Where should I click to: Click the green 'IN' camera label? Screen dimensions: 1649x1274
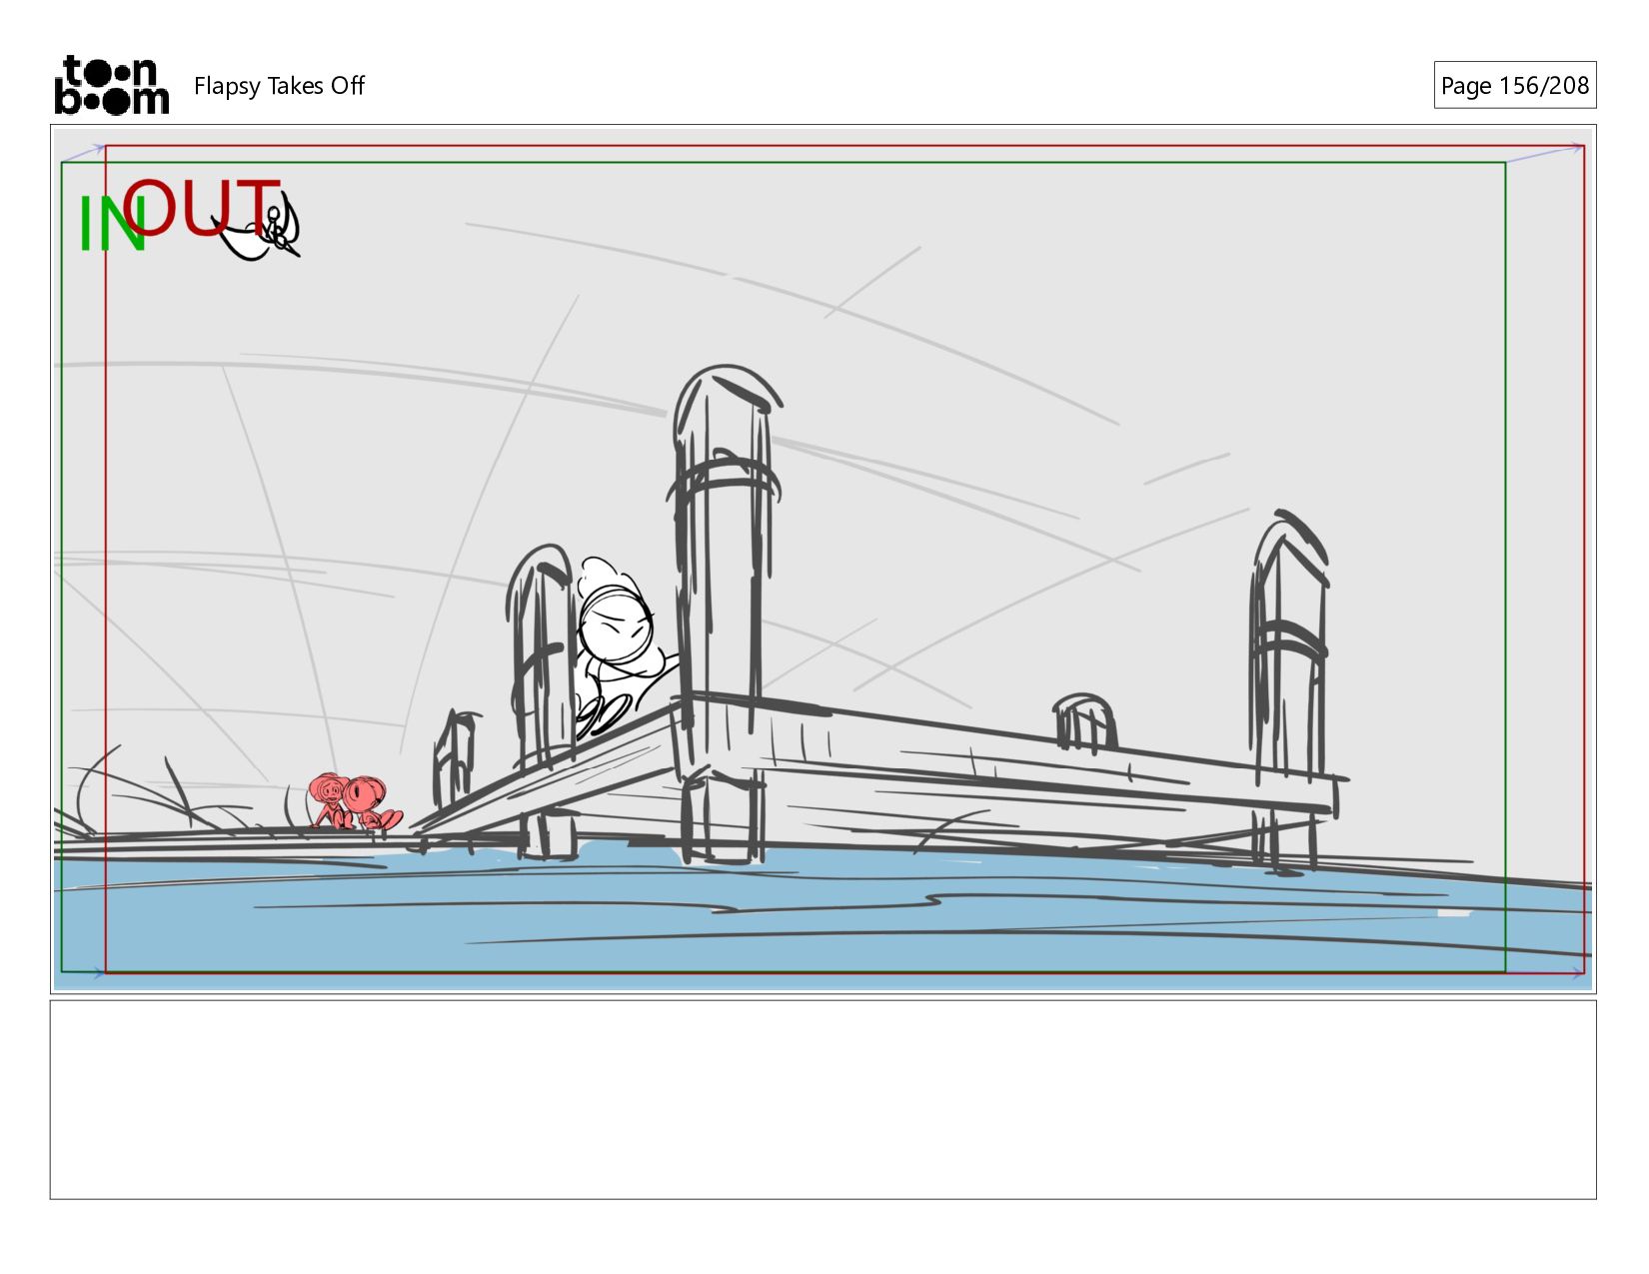click(112, 224)
